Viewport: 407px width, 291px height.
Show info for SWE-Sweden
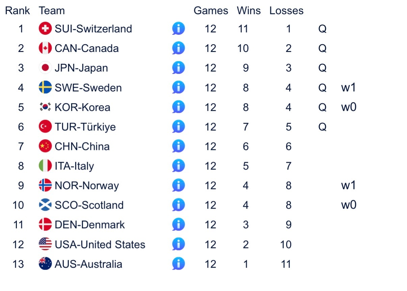tap(179, 87)
